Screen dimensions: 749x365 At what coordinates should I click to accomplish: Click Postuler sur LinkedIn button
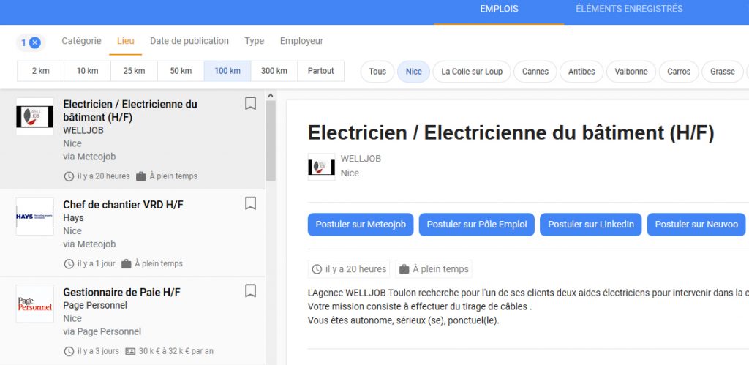(x=591, y=225)
